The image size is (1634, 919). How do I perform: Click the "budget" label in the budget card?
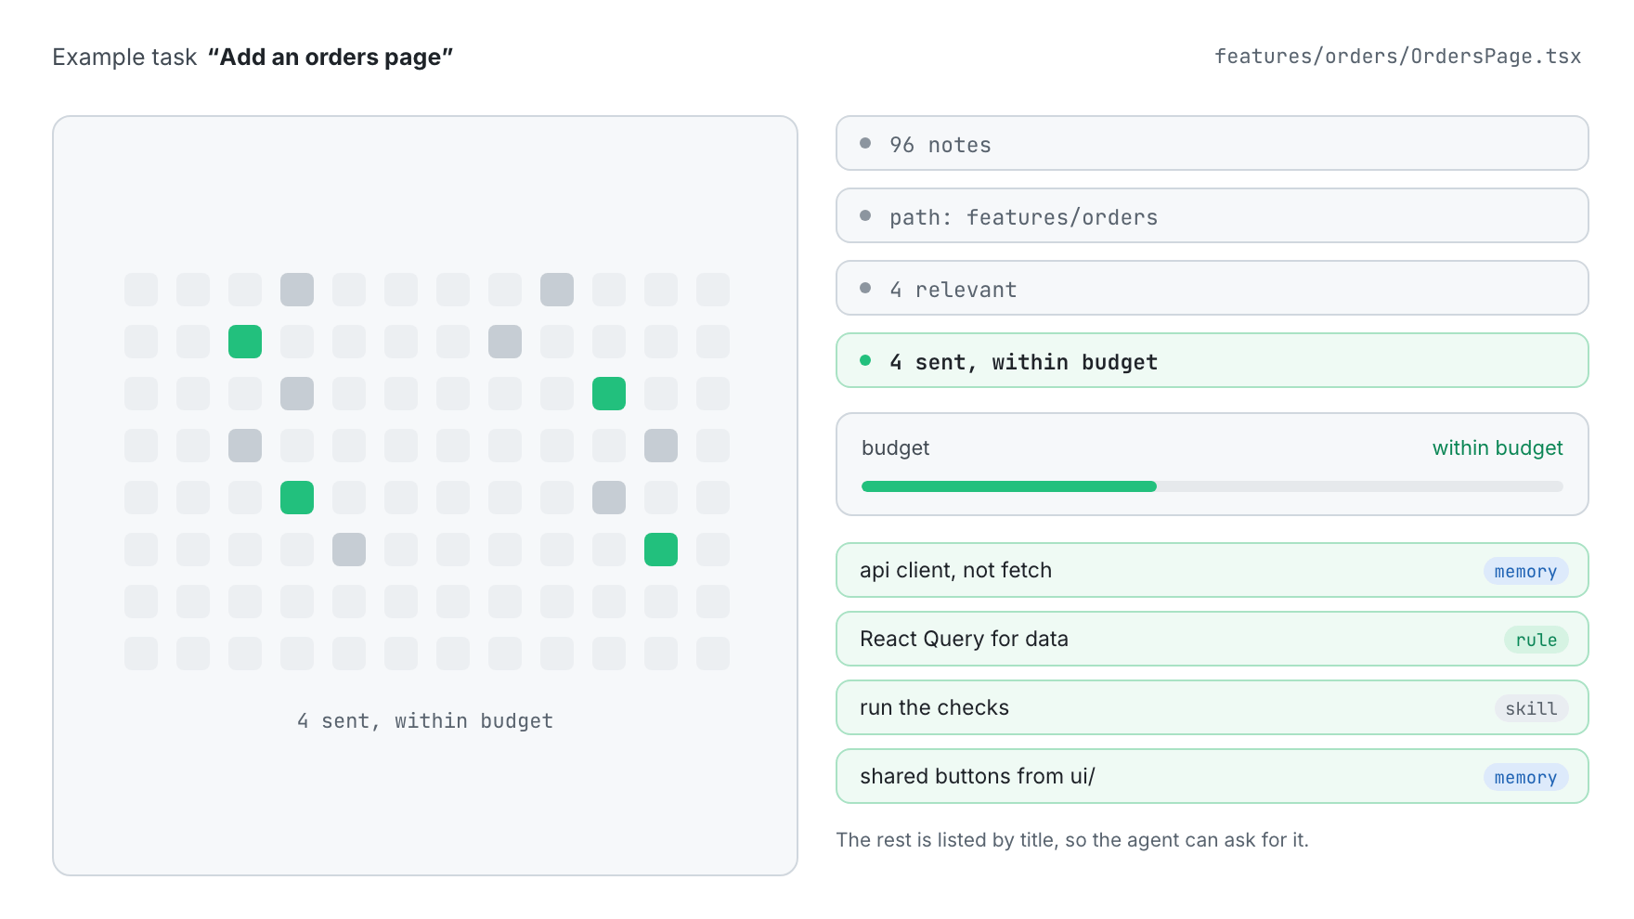pos(895,447)
